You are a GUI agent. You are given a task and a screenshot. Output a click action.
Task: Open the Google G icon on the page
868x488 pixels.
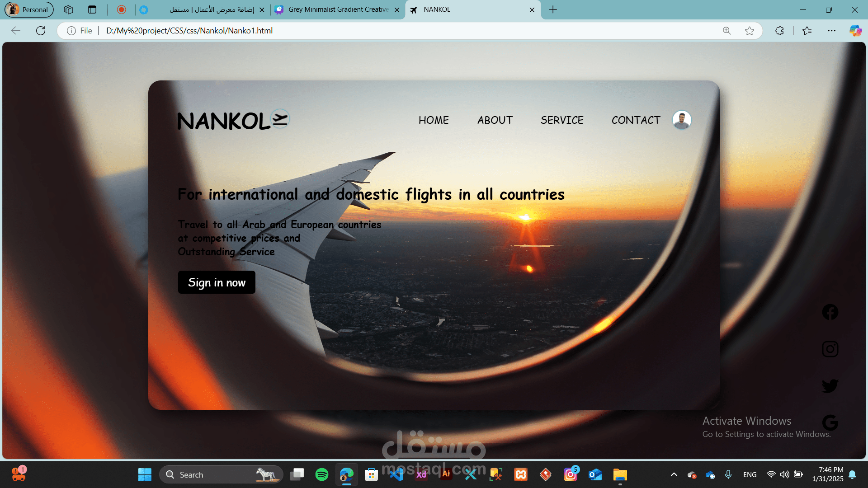click(x=830, y=423)
